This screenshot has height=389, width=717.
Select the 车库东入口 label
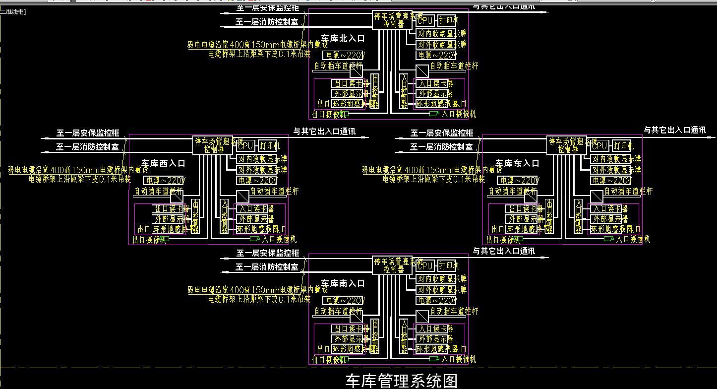pyautogui.click(x=517, y=163)
